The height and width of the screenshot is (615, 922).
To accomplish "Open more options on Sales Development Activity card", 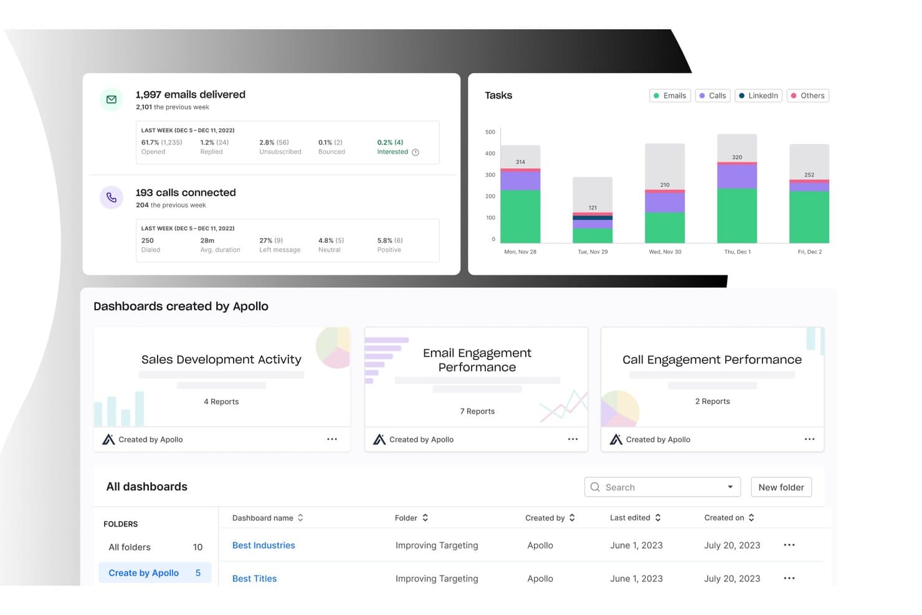I will pyautogui.click(x=332, y=439).
